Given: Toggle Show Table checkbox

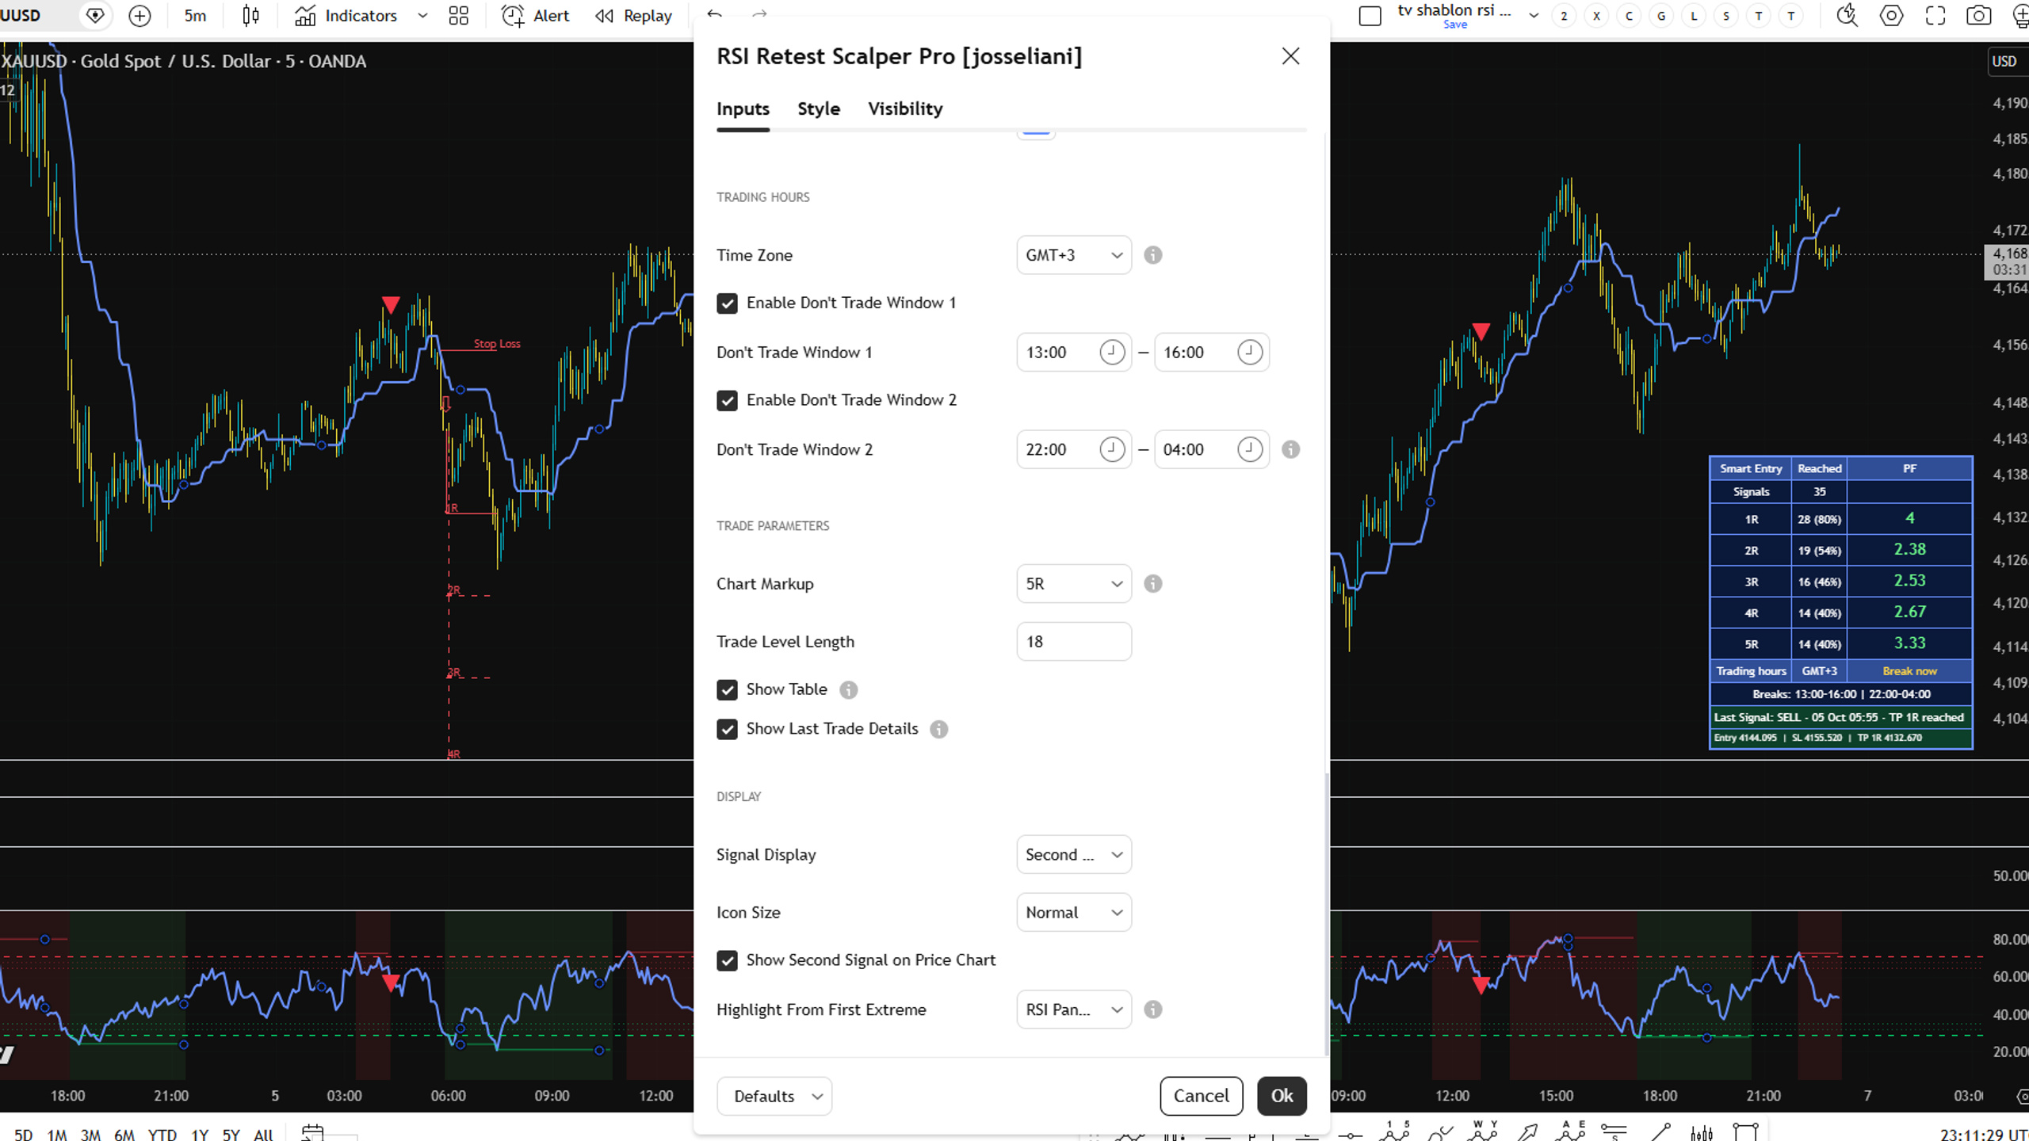Looking at the screenshot, I should (x=727, y=690).
